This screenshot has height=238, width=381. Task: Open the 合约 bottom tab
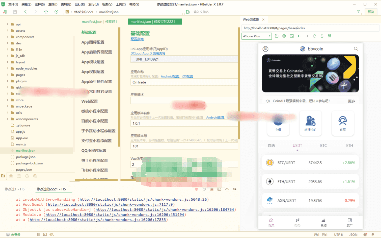click(323, 222)
